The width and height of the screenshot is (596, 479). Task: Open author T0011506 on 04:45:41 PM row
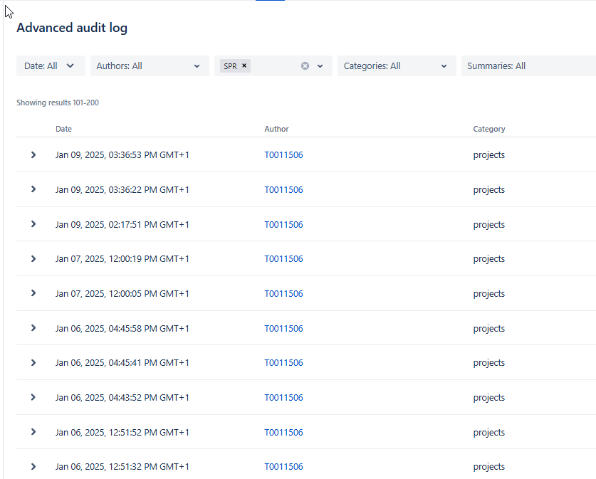(283, 363)
